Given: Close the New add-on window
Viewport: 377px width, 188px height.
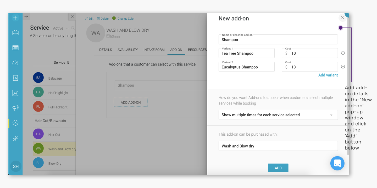Looking at the screenshot, I should (342, 18).
